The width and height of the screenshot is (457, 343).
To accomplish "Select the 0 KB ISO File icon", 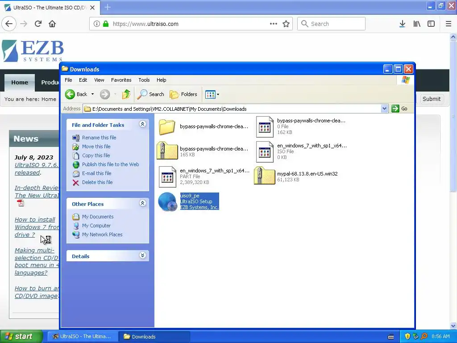I will [x=265, y=152].
